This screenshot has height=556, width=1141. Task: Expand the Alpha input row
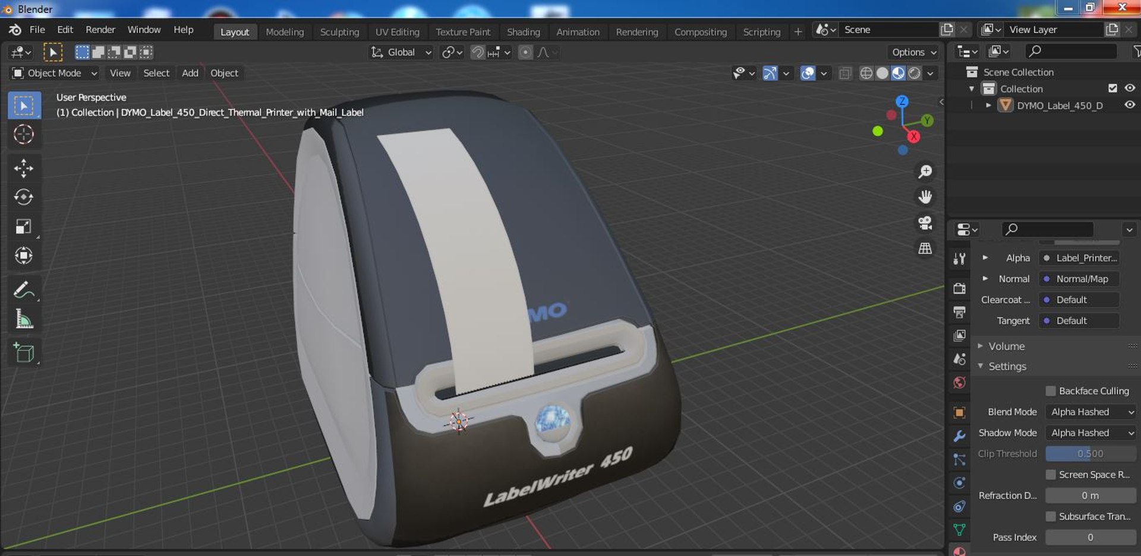985,258
